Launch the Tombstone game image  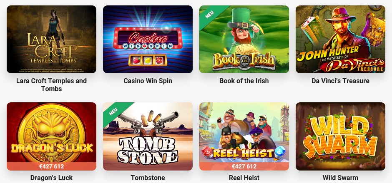148,136
